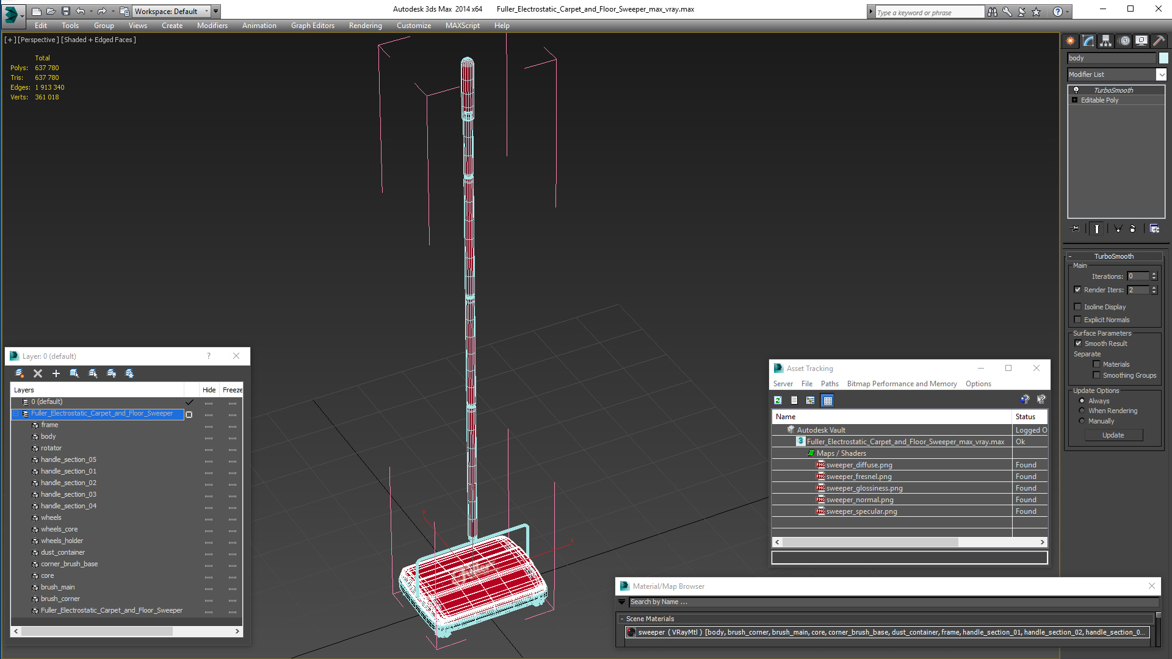Click the Status column header in Asset Tracking
Screen dimensions: 1172x659
[1029, 417]
